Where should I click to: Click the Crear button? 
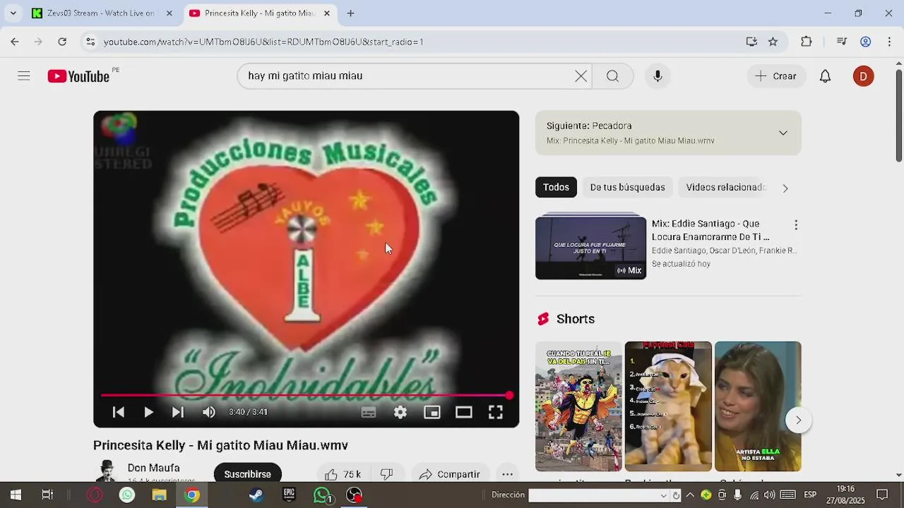click(x=776, y=76)
